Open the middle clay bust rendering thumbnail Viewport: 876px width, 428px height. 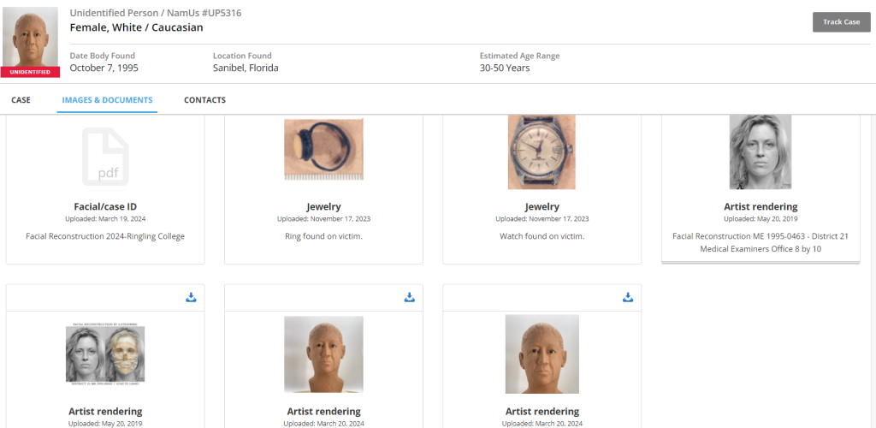(x=323, y=354)
